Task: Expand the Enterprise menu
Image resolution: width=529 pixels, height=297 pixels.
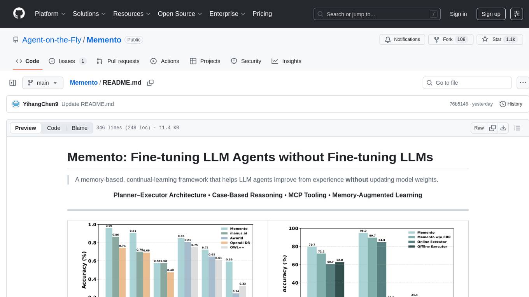Action: pos(228,14)
